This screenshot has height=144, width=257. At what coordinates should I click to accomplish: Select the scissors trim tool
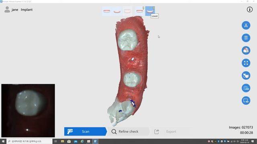coord(246,25)
